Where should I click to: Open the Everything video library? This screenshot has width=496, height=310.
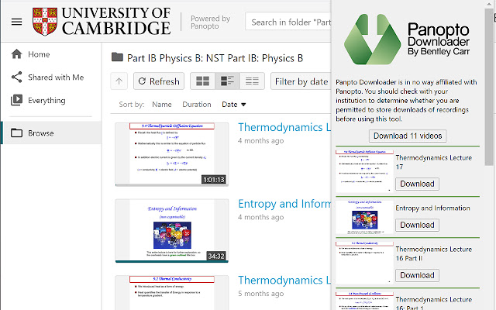click(16, 100)
